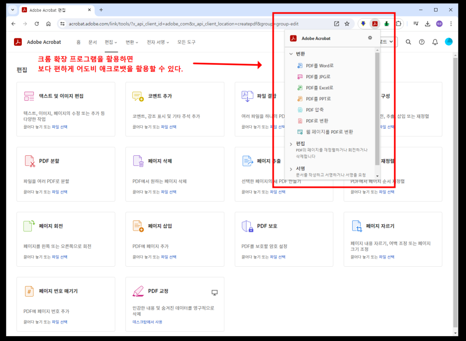Image resolution: width=466 pixels, height=341 pixels.
Task: Open the media control icon in Chrome toolbar
Action: (416, 24)
